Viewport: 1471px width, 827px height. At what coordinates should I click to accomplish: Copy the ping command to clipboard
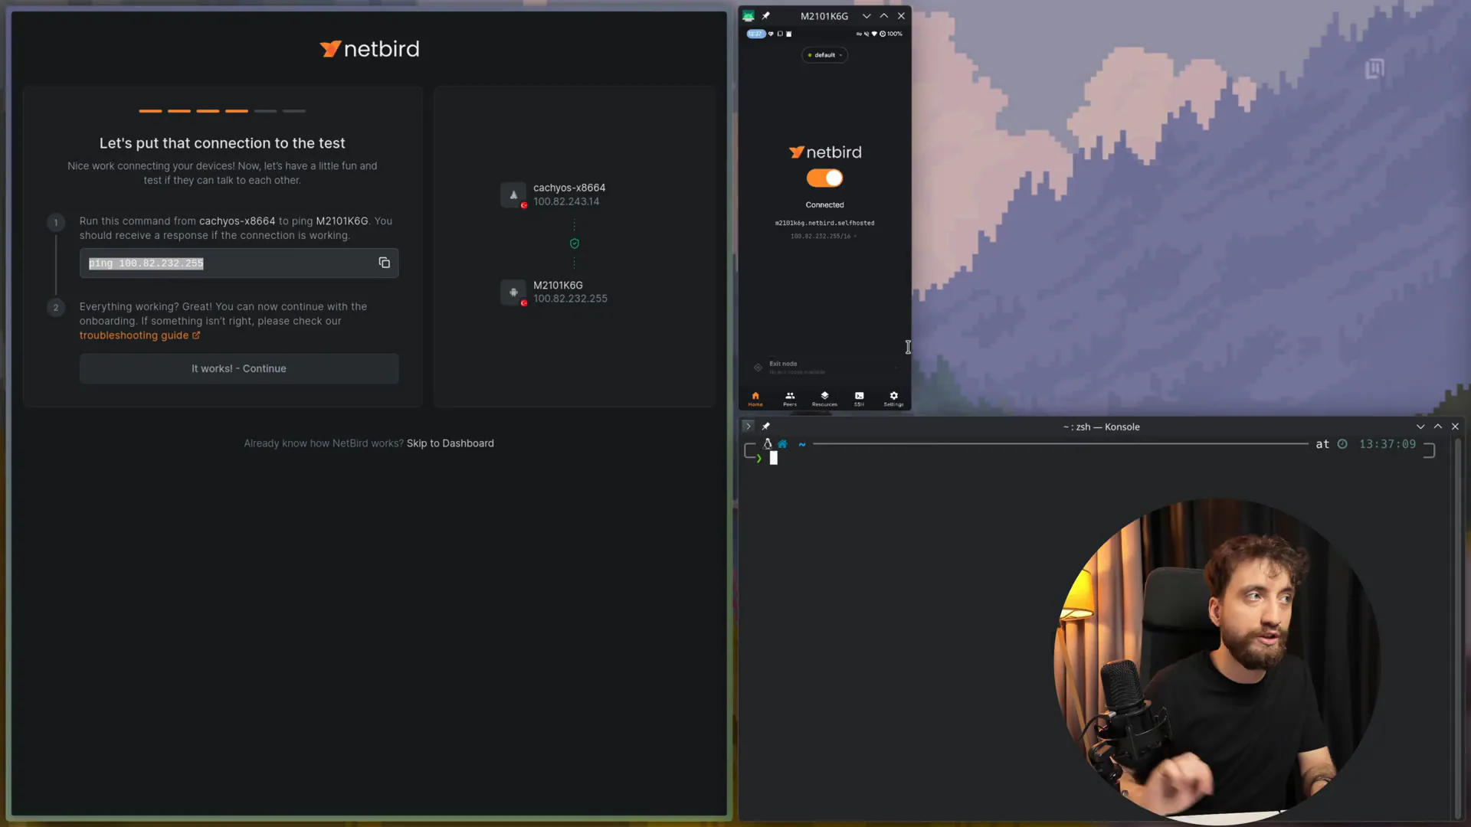coord(385,263)
